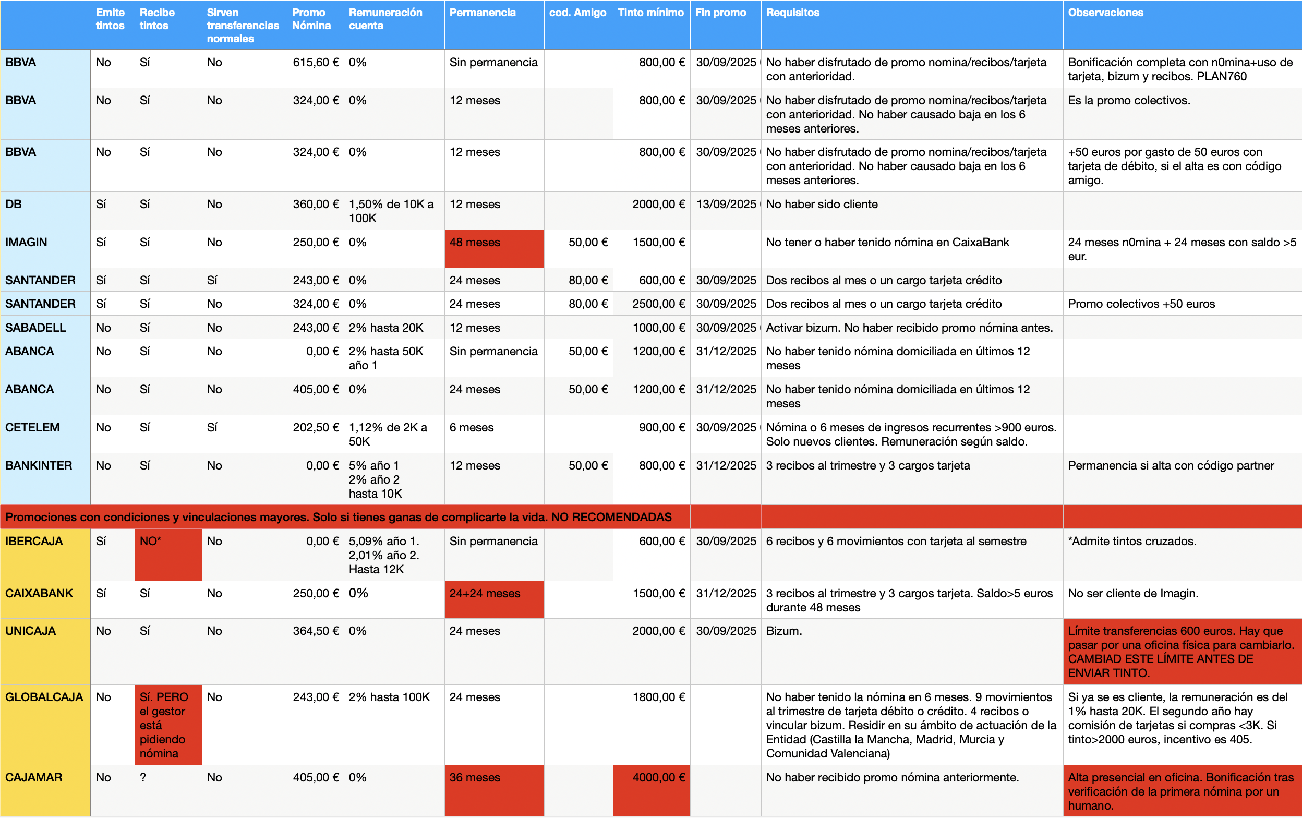Click the '5% año 1' remuneration cell

pyautogui.click(x=394, y=478)
